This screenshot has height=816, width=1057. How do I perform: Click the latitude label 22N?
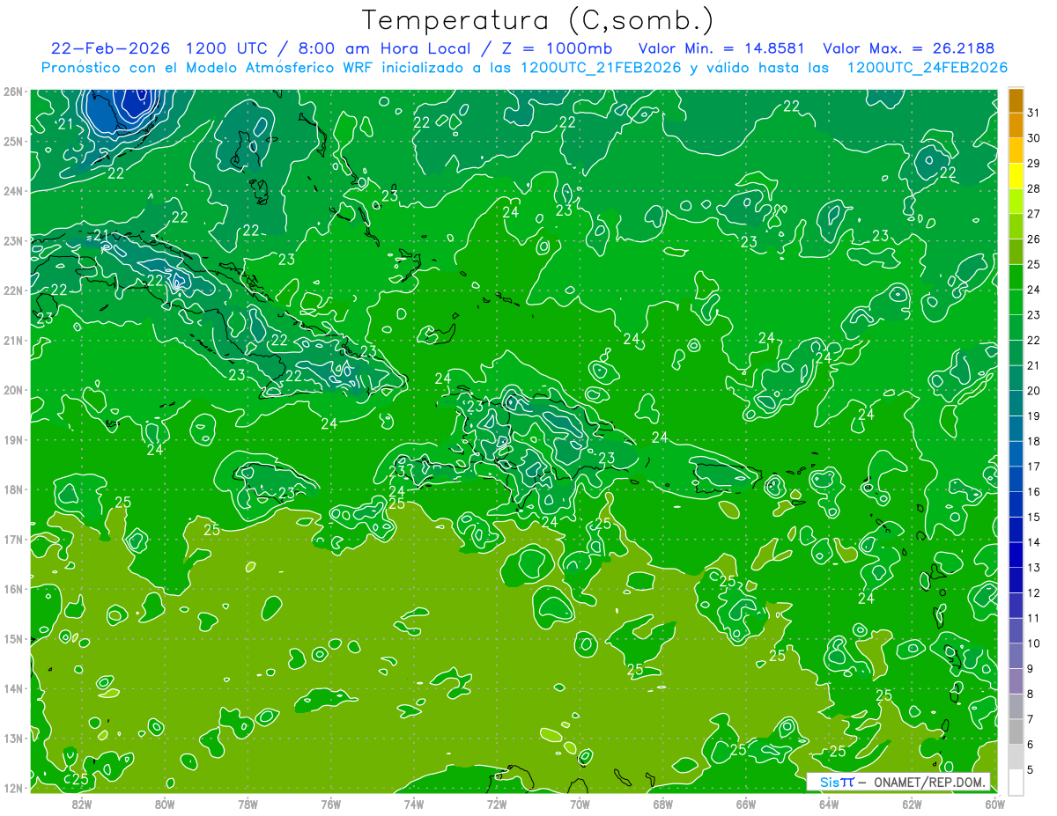(12, 290)
